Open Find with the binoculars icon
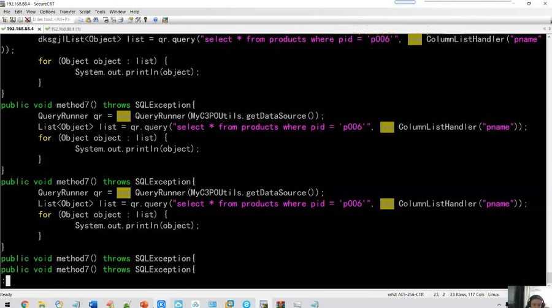Image resolution: width=552 pixels, height=308 pixels. 96,20
